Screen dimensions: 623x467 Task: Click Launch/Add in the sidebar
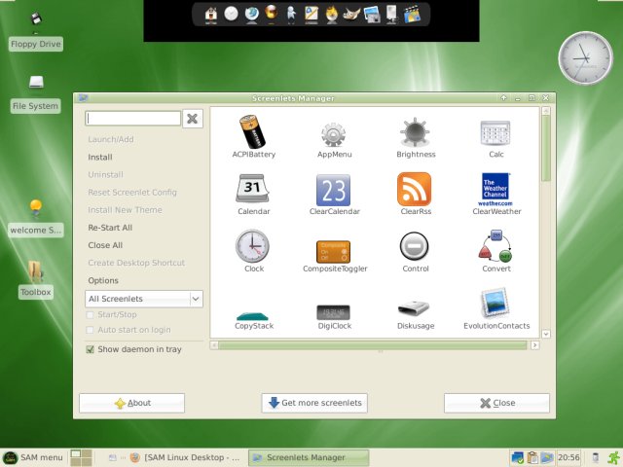tap(111, 139)
